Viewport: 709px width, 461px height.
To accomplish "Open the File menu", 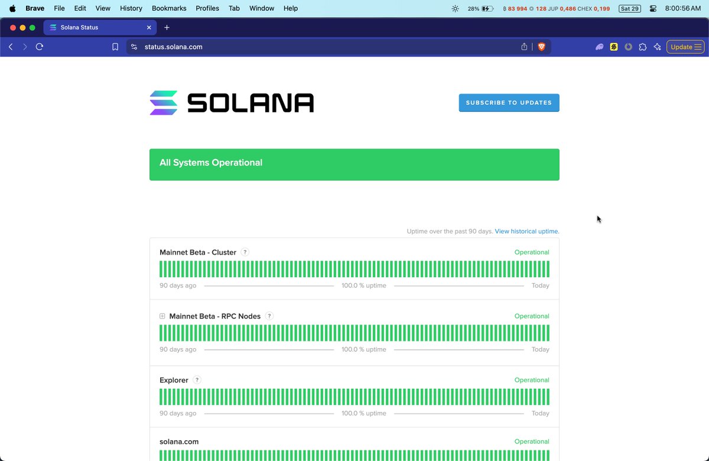I will (59, 8).
